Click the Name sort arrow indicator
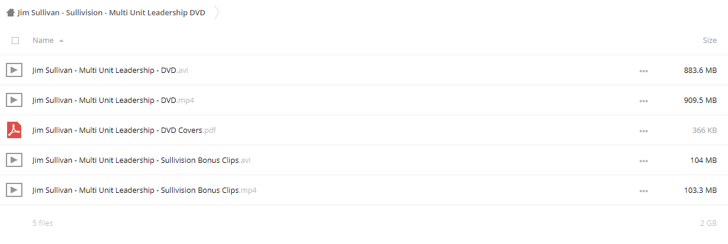 61,41
